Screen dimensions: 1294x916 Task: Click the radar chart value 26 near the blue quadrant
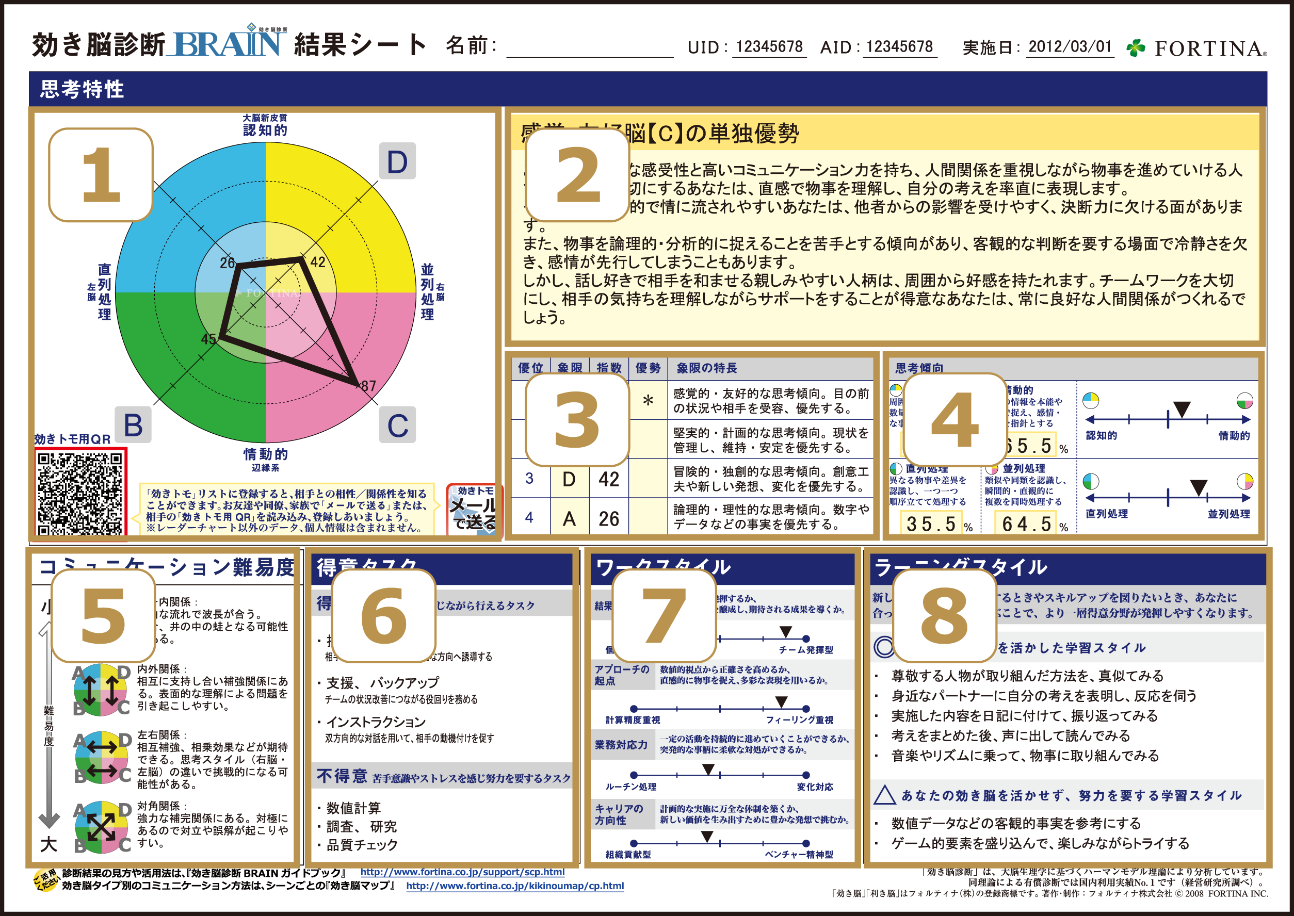(x=228, y=263)
